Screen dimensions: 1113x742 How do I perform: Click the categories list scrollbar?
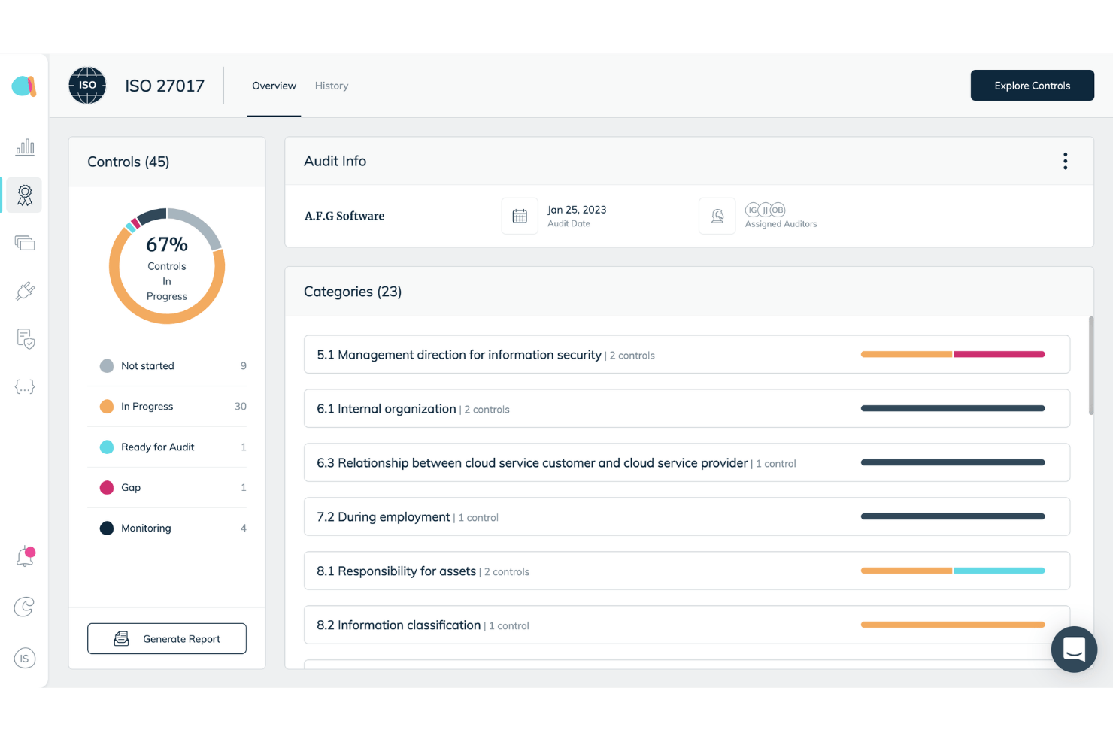click(x=1091, y=365)
